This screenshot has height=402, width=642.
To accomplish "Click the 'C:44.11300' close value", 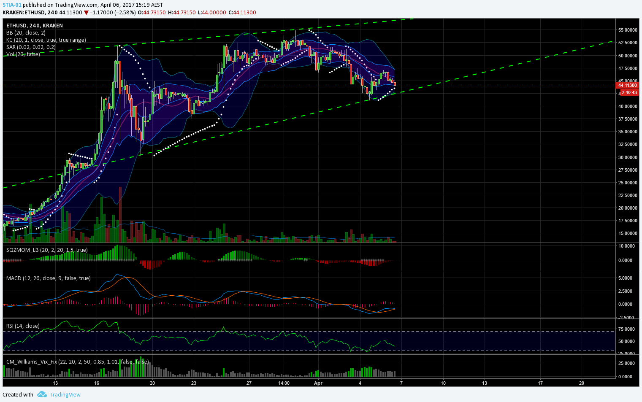I will [x=242, y=13].
